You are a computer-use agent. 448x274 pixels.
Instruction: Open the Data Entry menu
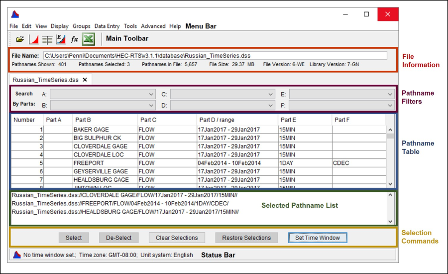(x=107, y=26)
